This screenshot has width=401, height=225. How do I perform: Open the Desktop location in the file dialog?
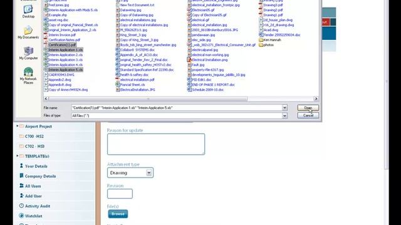click(x=28, y=11)
